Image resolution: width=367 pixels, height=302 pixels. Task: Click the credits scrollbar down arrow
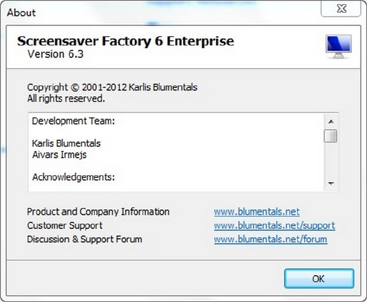(x=331, y=183)
